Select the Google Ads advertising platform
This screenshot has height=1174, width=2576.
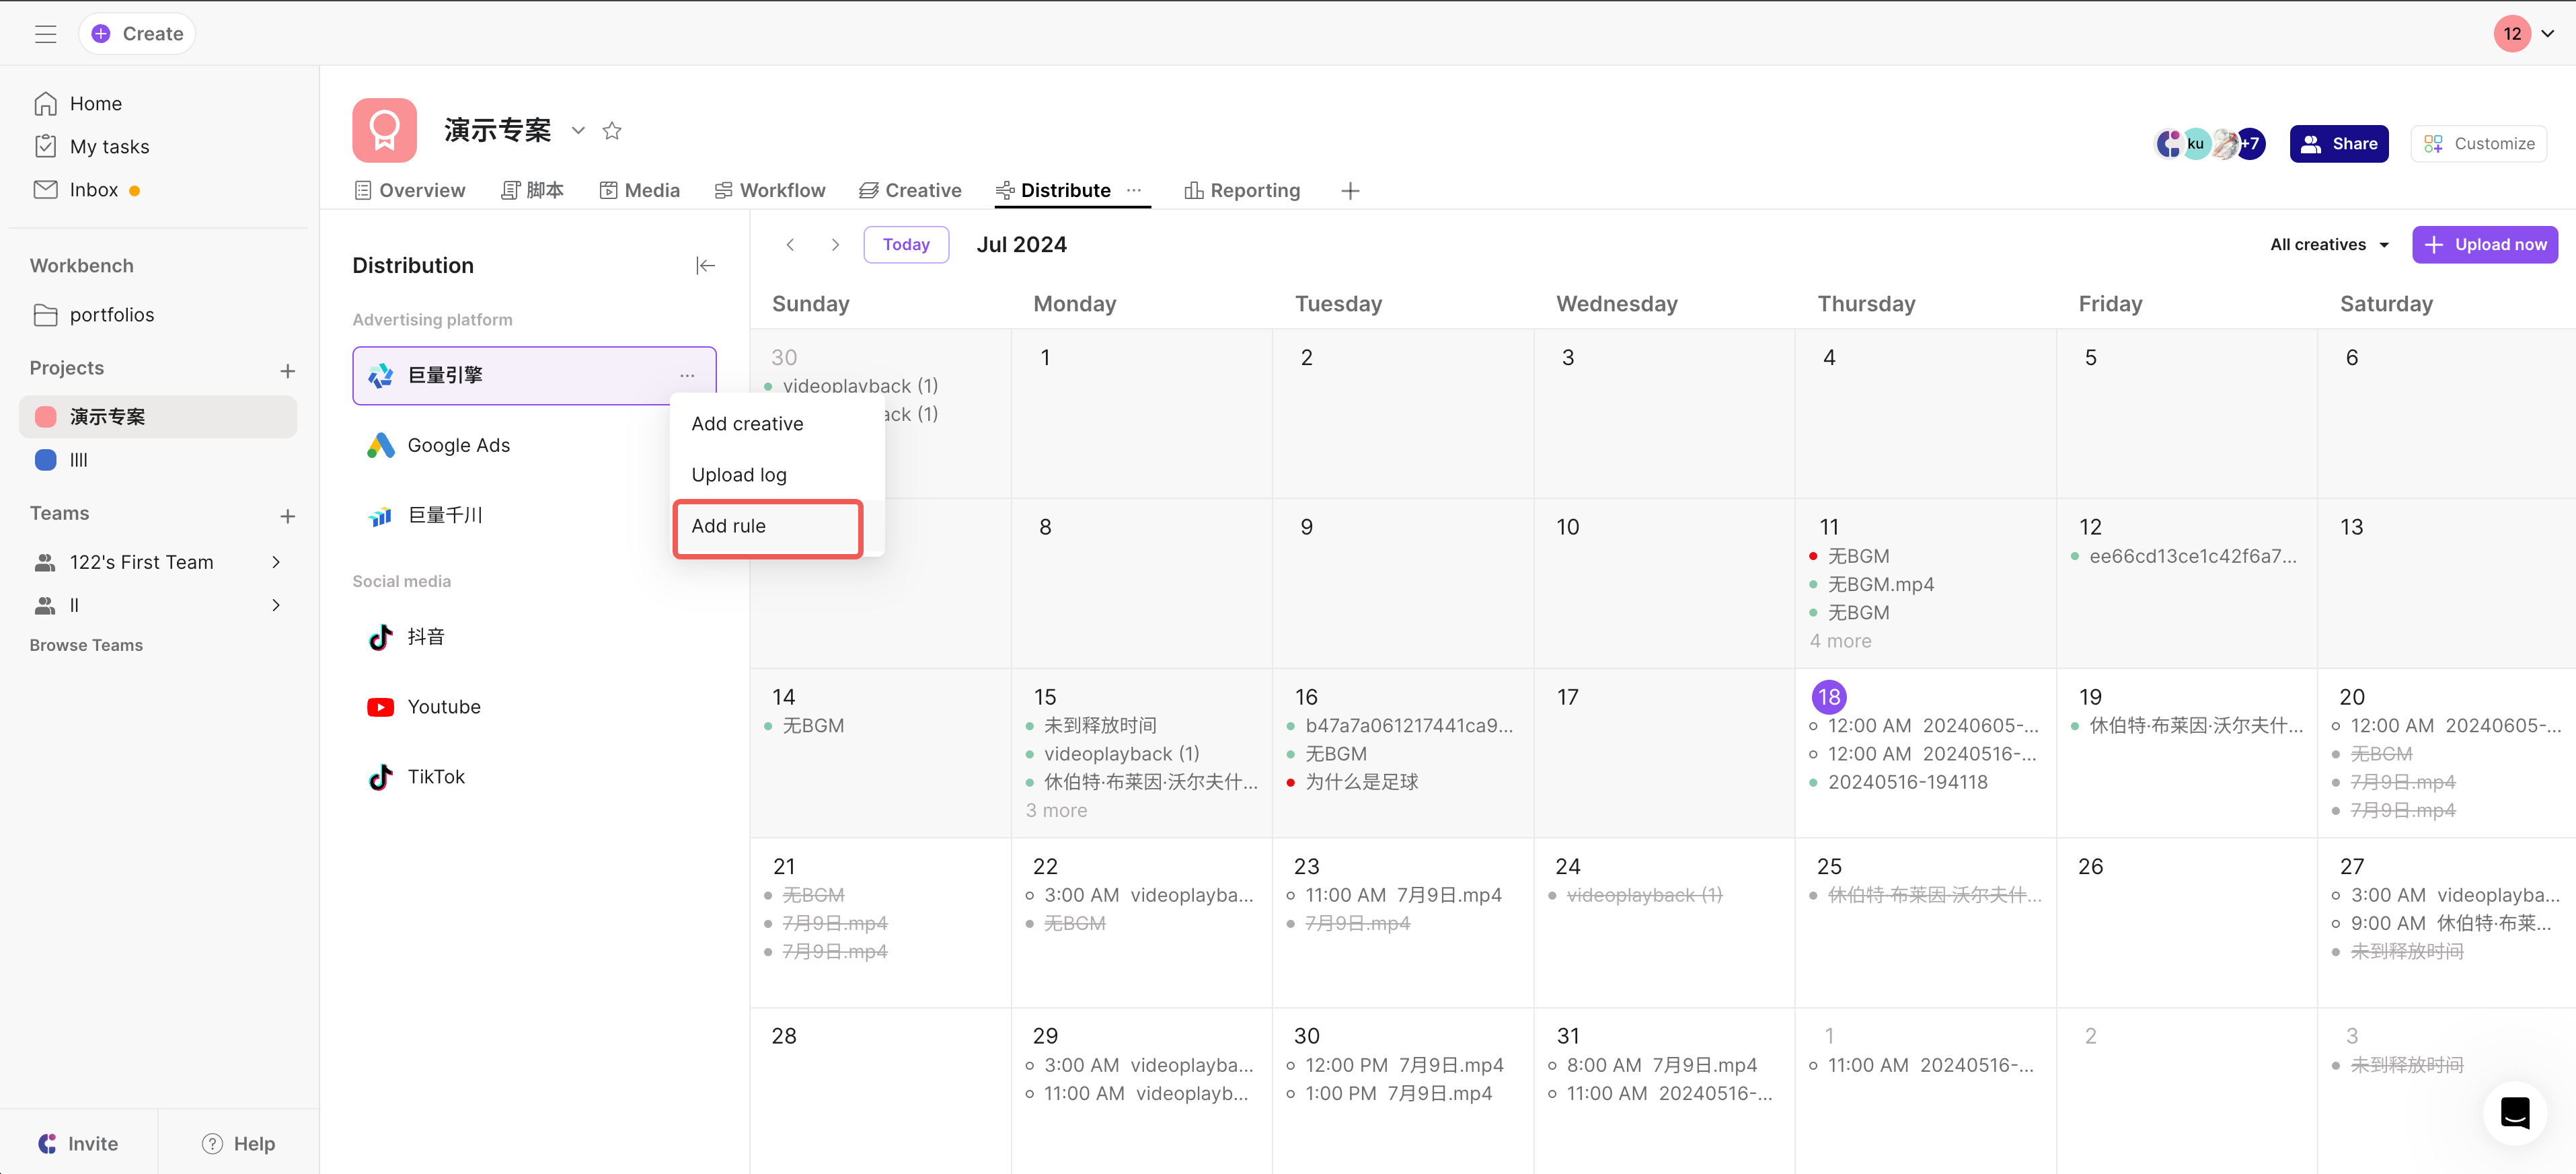tap(458, 445)
